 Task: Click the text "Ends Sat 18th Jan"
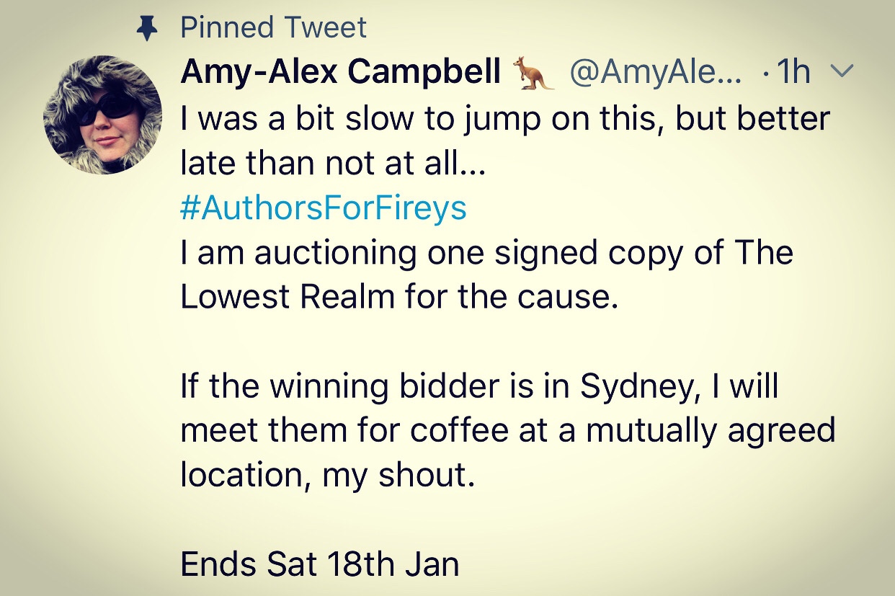[x=320, y=565]
